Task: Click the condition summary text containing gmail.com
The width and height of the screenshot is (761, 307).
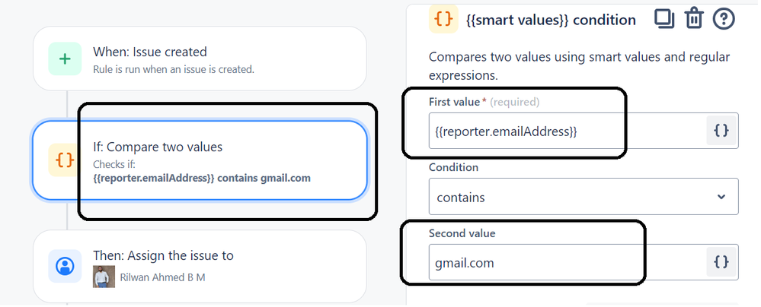Action: (201, 178)
